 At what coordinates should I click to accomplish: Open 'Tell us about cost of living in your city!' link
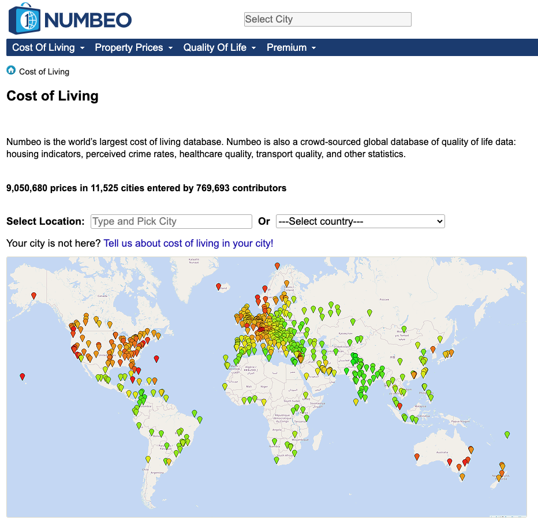coord(188,243)
